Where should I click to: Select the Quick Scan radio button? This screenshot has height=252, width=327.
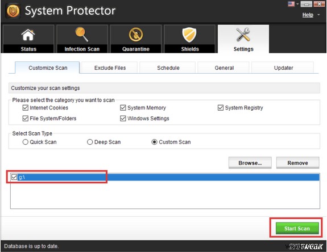click(x=25, y=142)
